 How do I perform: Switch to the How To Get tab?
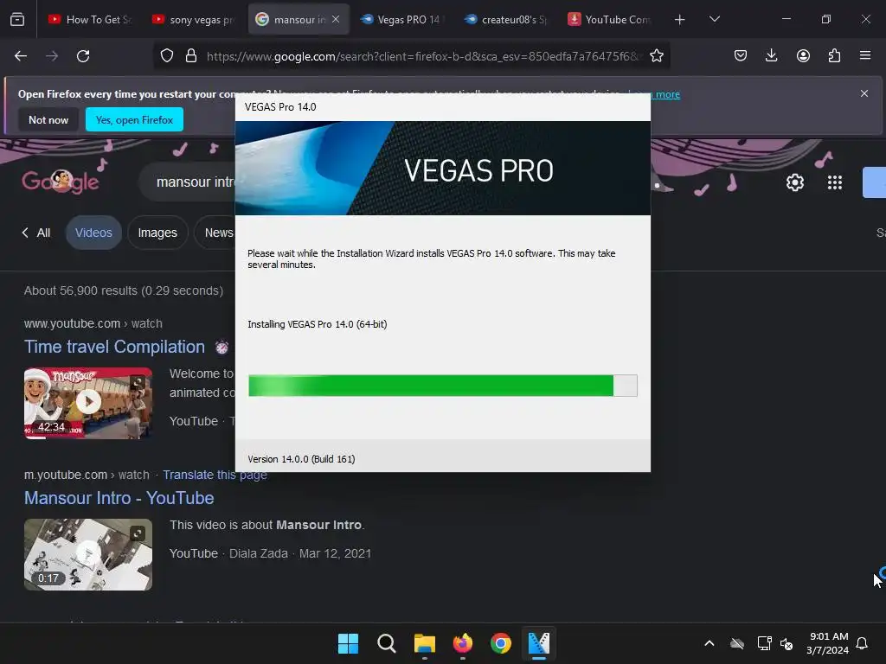90,19
